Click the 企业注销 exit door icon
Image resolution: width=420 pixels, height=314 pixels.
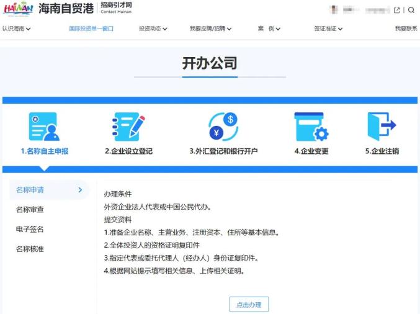coord(381,127)
